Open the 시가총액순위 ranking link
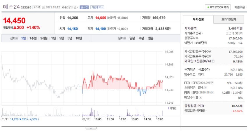 click(x=194, y=33)
